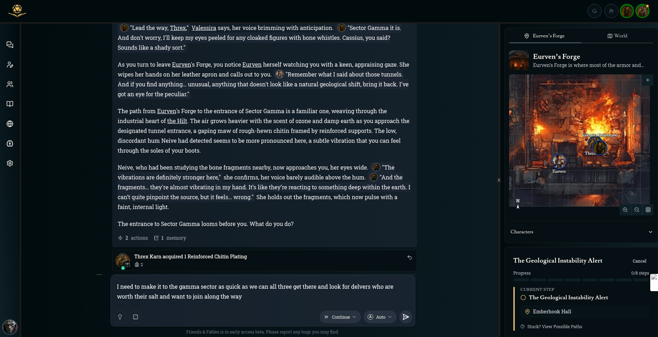Image resolution: width=658 pixels, height=337 pixels.
Task: Zoom out on the map
Action: click(637, 210)
